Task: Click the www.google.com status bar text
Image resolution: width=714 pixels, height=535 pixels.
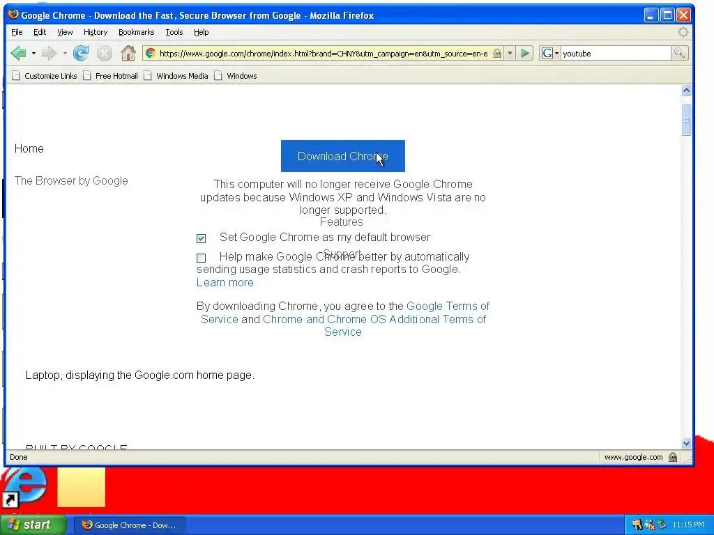Action: (x=633, y=457)
